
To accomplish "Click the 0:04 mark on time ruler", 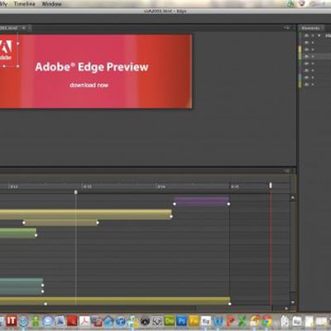I will tap(161, 187).
